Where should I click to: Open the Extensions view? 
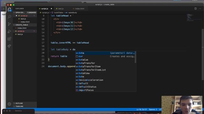click(9, 39)
